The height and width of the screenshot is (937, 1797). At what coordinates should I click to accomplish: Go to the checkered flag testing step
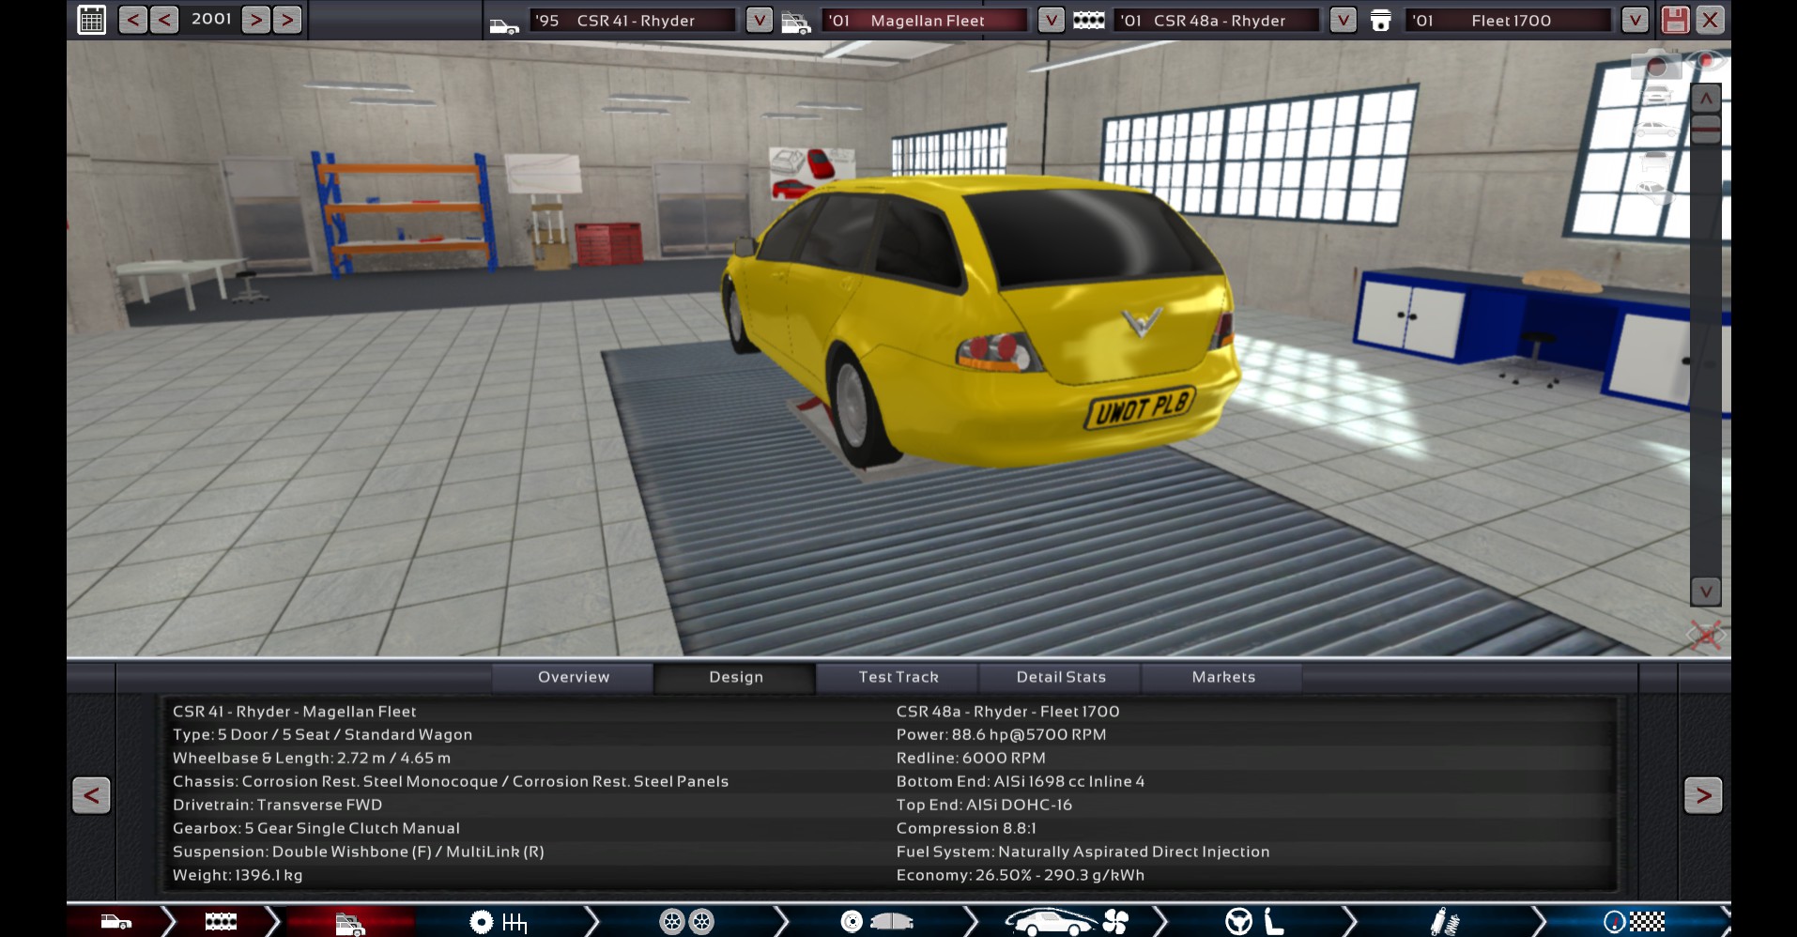click(x=1634, y=922)
